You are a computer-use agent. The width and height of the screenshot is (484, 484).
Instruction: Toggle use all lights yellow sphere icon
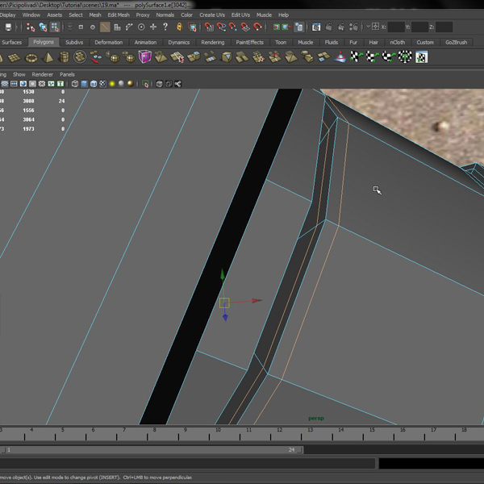[x=112, y=84]
